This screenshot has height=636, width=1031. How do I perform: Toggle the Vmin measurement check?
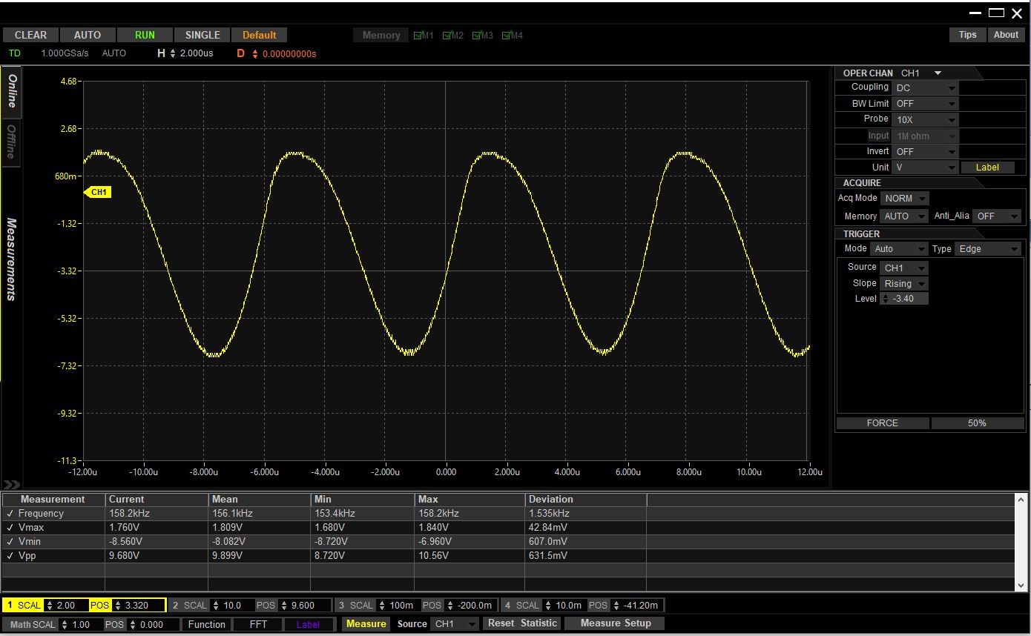(x=10, y=542)
